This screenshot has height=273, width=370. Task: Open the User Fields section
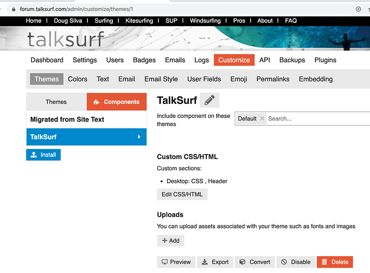(204, 79)
